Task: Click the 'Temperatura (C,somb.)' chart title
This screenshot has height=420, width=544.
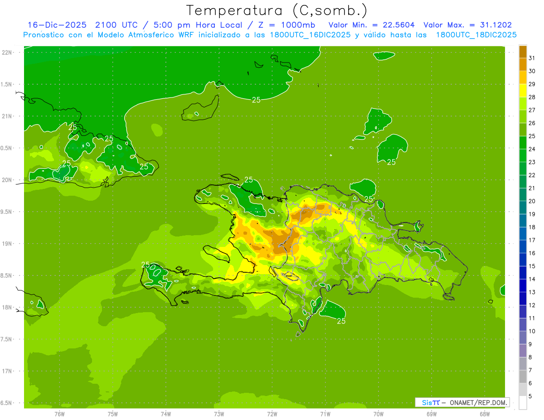Action: (277, 10)
